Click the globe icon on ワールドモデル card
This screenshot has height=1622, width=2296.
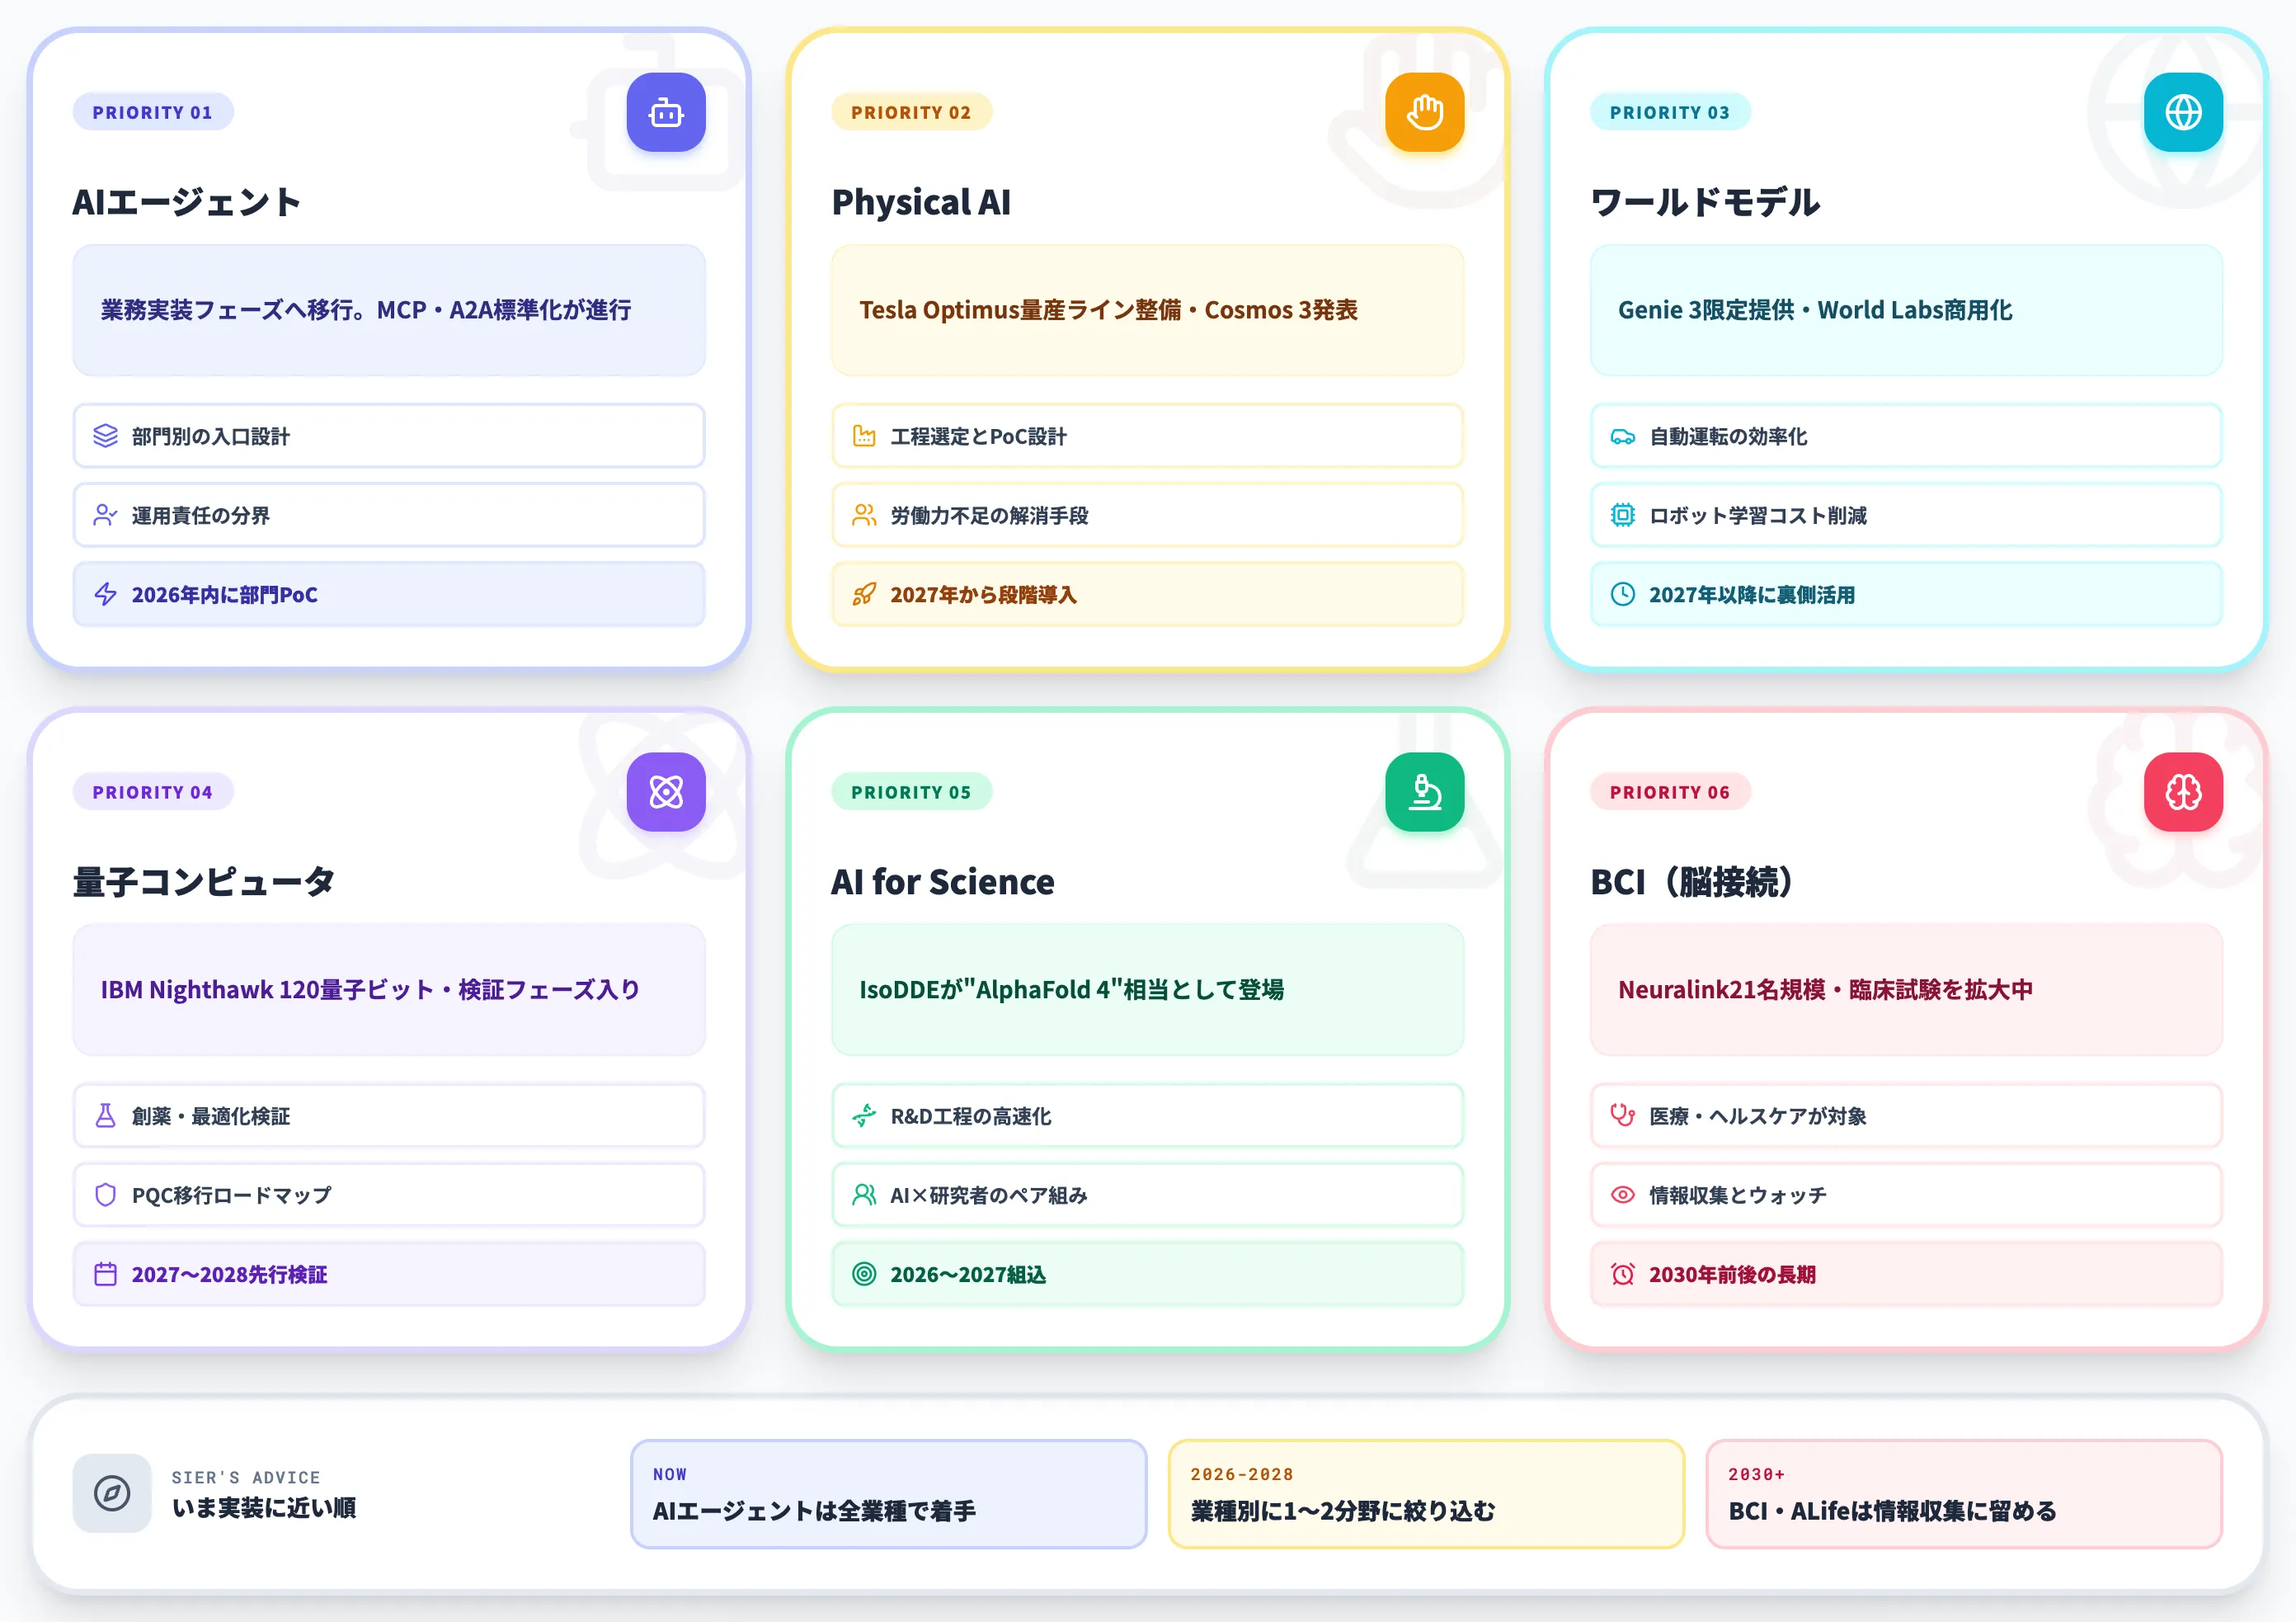click(2183, 112)
